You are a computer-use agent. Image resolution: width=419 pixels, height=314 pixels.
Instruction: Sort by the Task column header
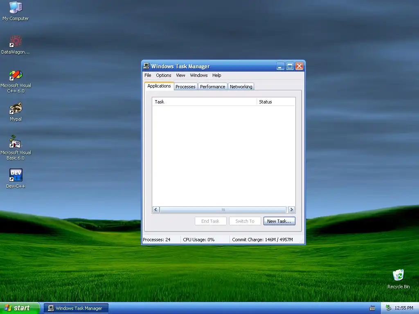pyautogui.click(x=205, y=102)
